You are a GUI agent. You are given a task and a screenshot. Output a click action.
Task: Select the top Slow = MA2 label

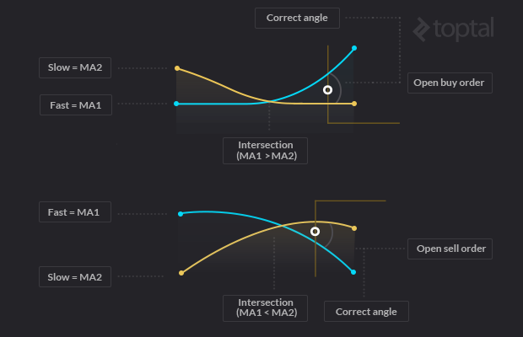point(75,67)
